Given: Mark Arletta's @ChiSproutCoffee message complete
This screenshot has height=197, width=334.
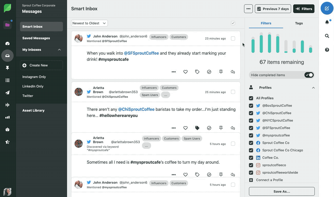Looking at the screenshot, I should click(209, 128).
